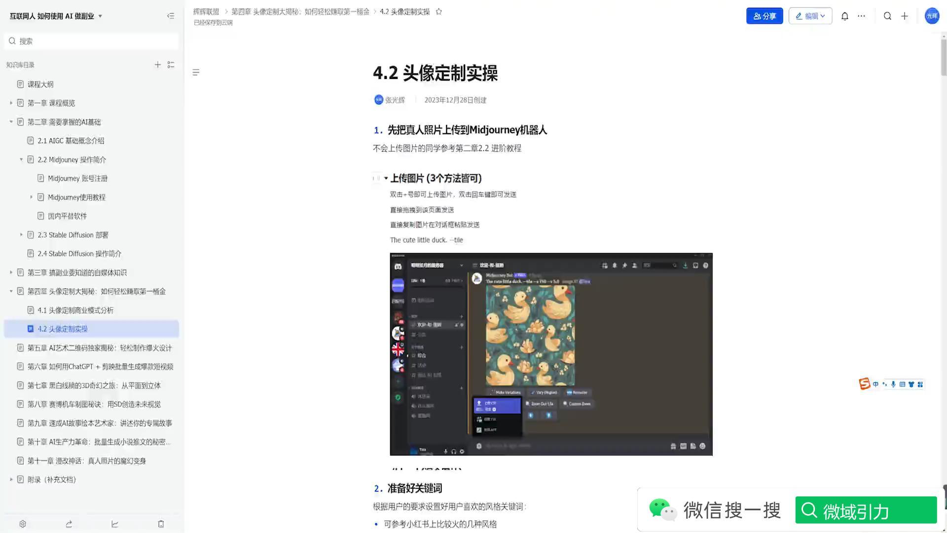Collapse the 上传图片 section triangle
Image resolution: width=947 pixels, height=533 pixels.
tap(386, 178)
